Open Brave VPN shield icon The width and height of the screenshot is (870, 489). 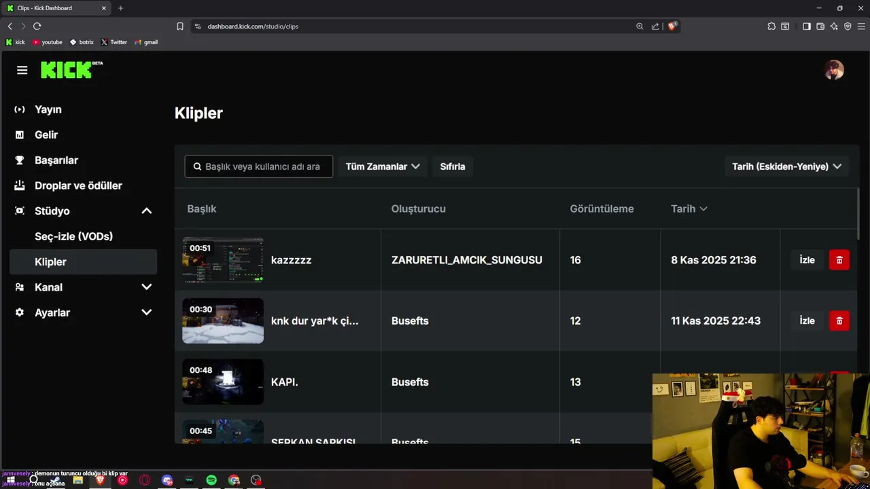click(848, 26)
